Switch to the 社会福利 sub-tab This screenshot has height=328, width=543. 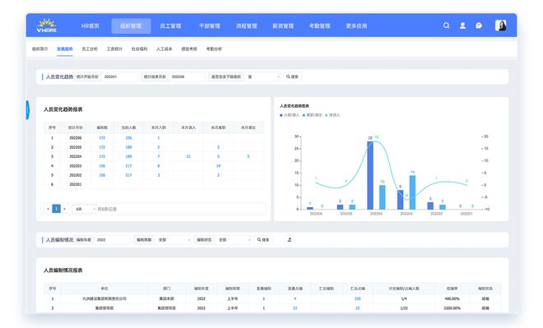[x=139, y=49]
